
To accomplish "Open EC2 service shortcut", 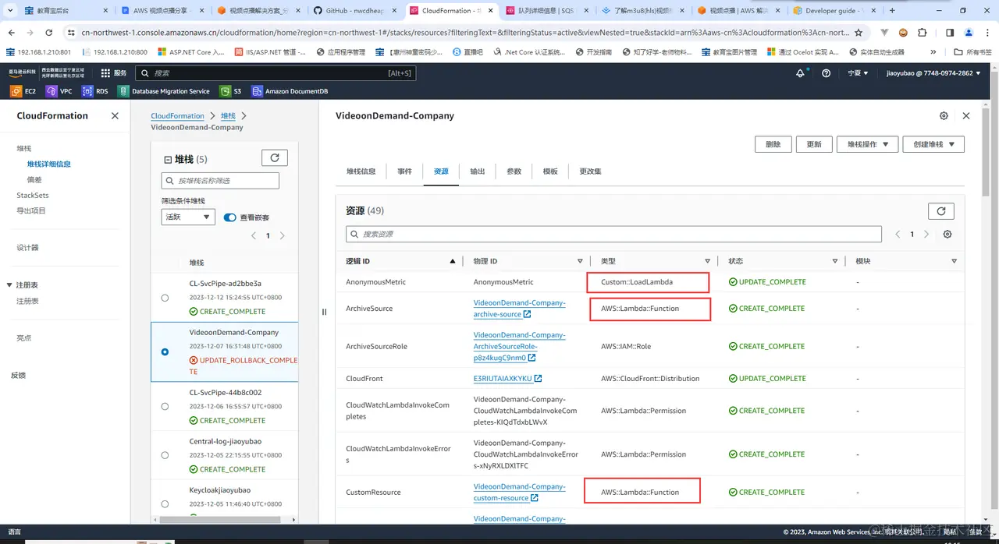I will (x=23, y=91).
